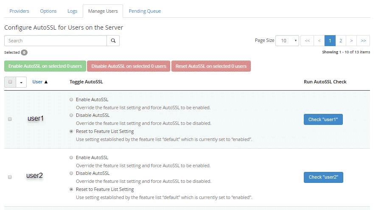Select the Enable AutoSSL radio for user1
The image size is (384, 210).
click(x=71, y=99)
